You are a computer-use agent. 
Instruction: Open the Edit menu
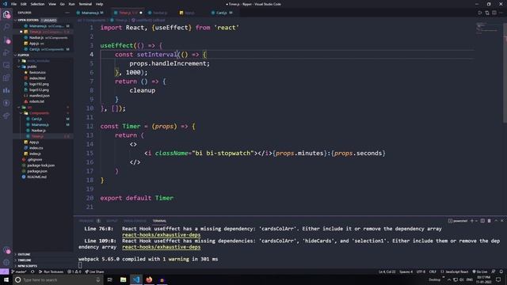pos(24,4)
